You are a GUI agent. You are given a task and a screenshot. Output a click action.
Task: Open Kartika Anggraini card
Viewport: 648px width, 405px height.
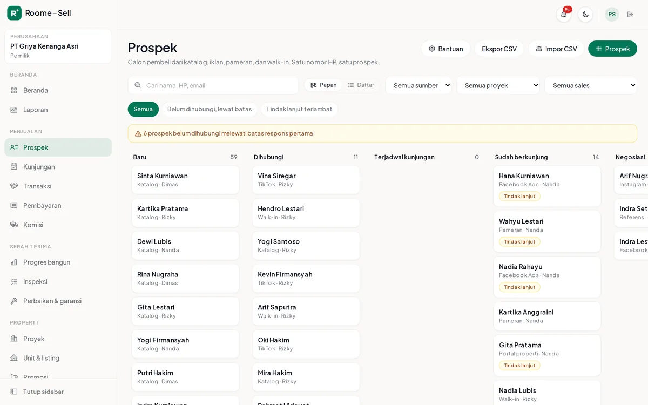(x=547, y=316)
